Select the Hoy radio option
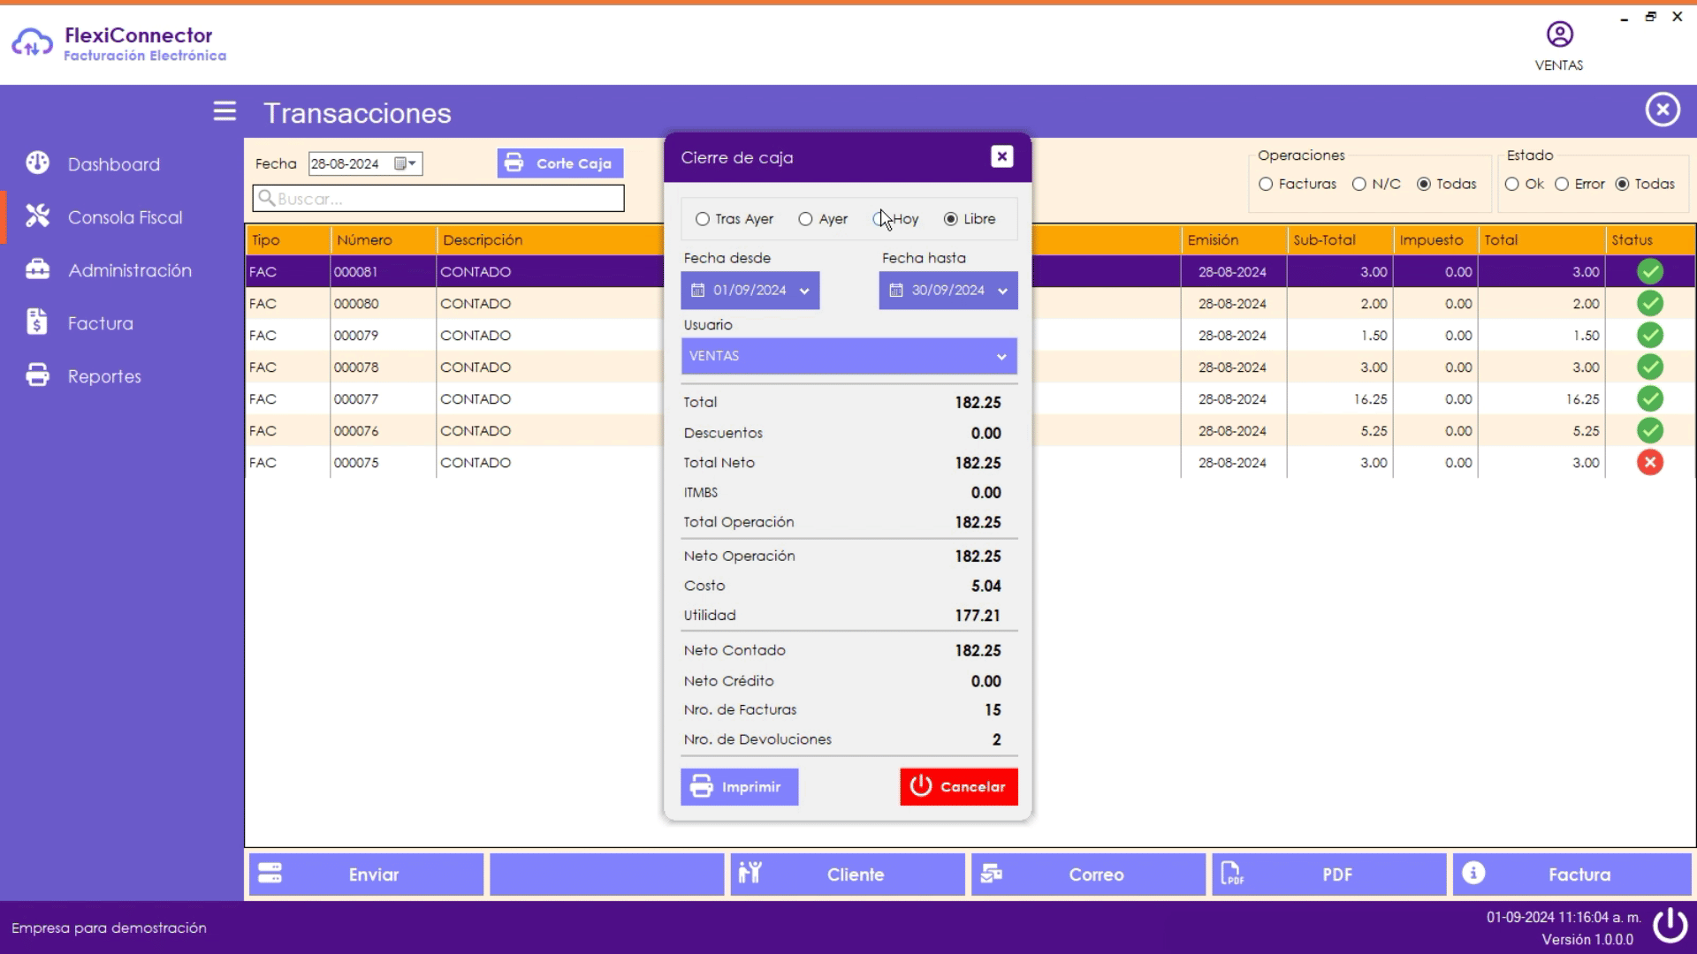This screenshot has height=954, width=1697. [879, 219]
